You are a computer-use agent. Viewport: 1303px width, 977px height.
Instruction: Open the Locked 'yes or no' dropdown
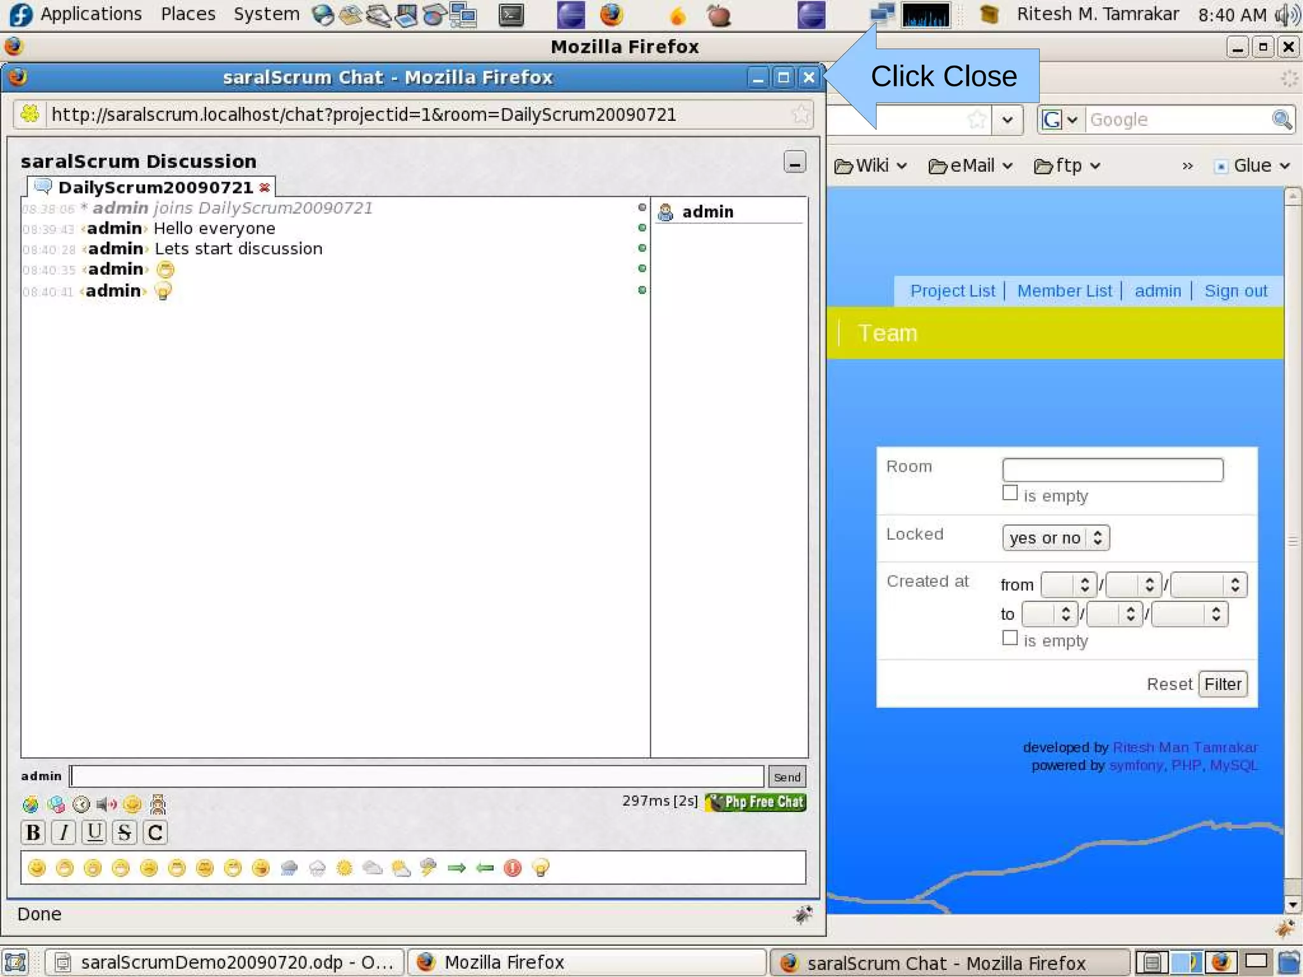pos(1055,538)
